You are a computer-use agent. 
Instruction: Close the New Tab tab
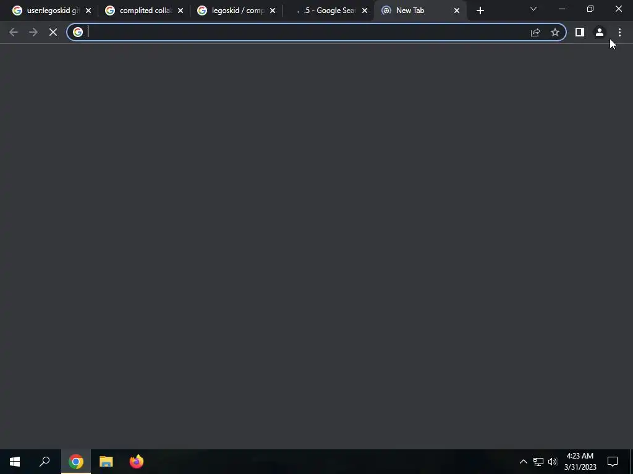(457, 10)
